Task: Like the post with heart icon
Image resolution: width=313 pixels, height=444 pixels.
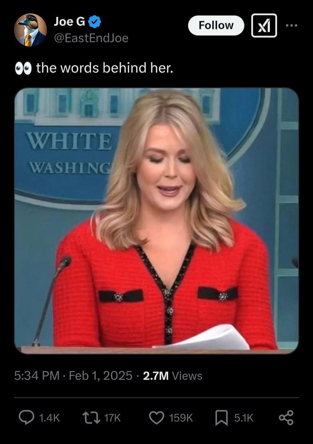Action: 157,418
